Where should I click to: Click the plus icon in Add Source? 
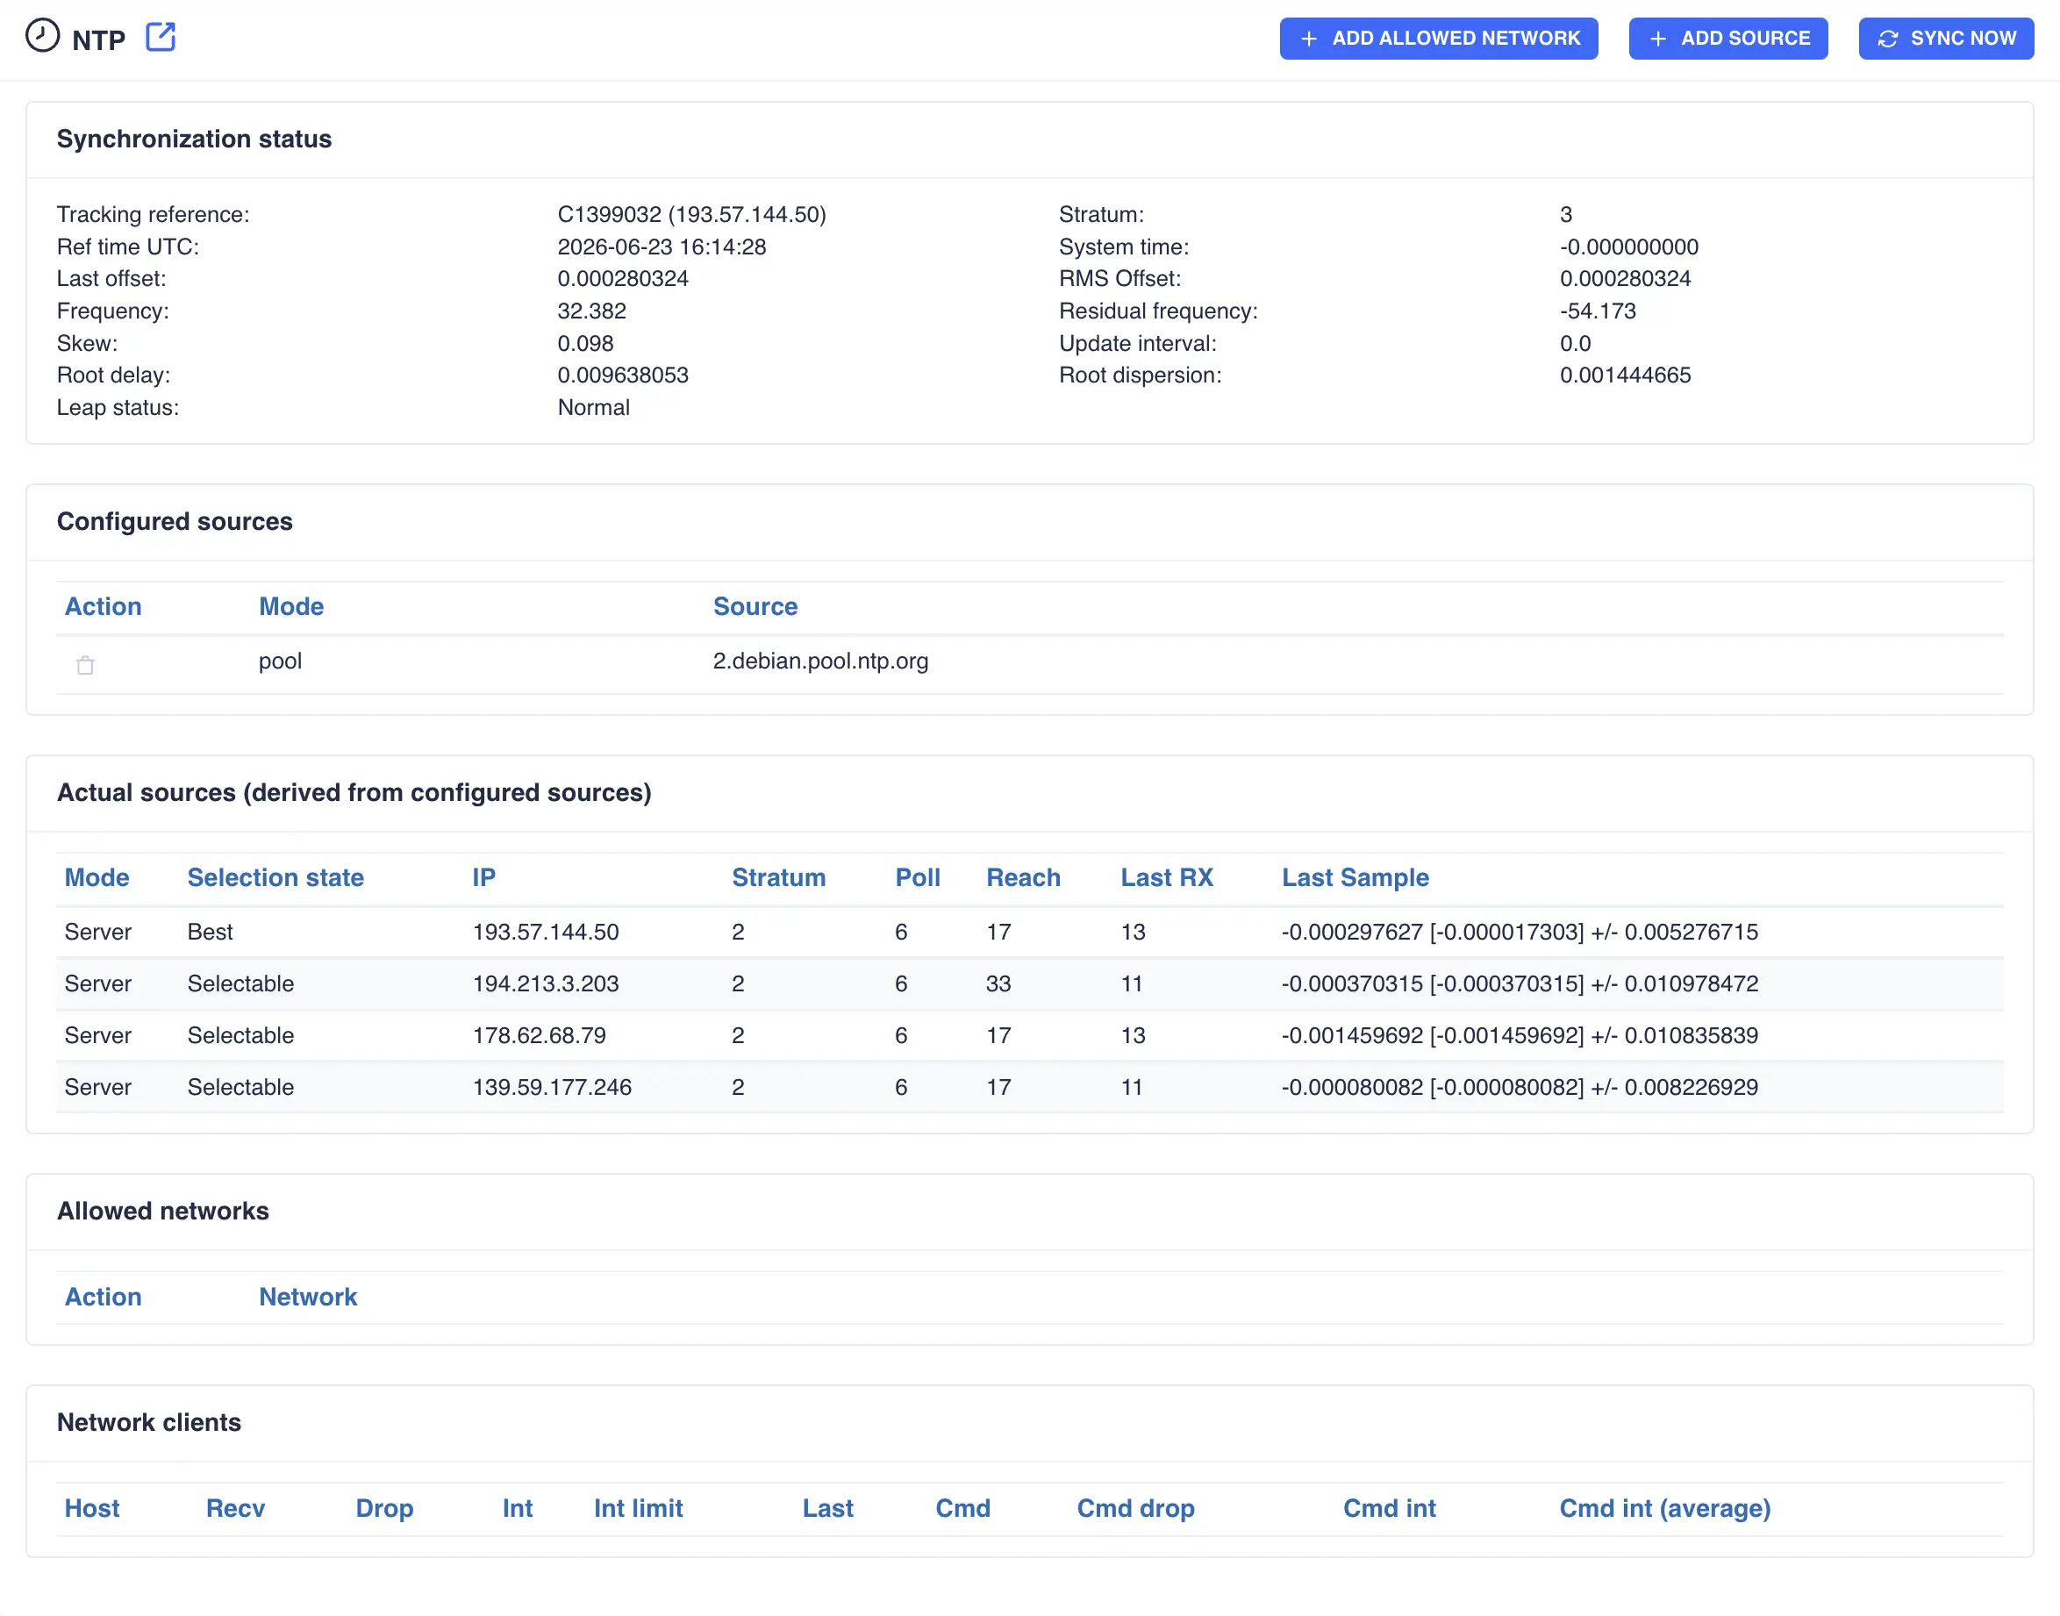point(1658,39)
